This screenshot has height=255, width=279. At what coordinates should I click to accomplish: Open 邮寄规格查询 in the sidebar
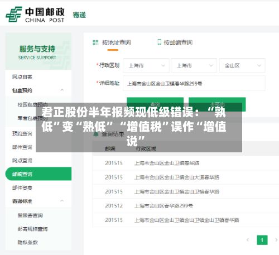32,229
